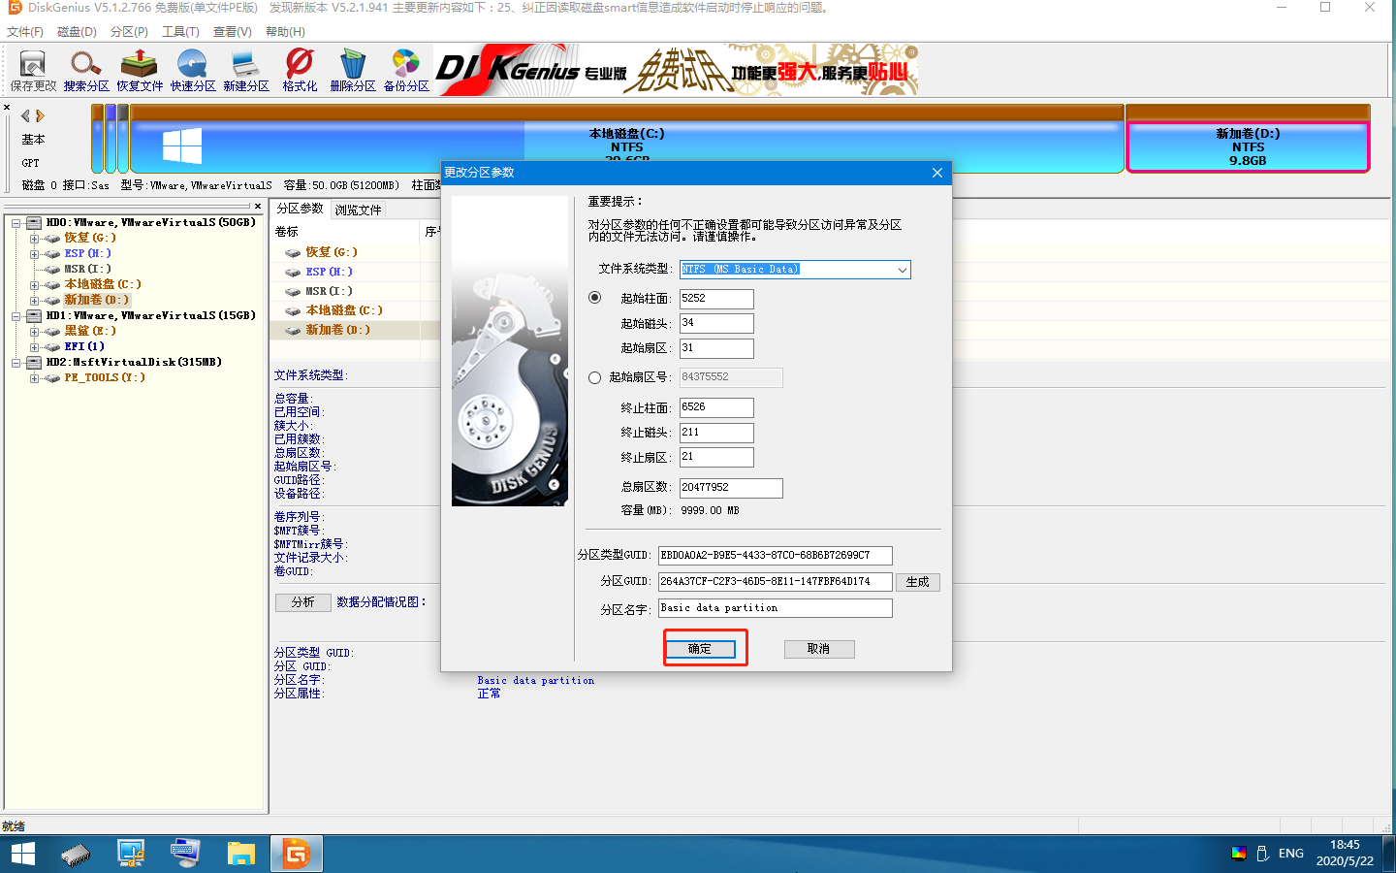
Task: Click the clock in system tray
Action: pos(1345,853)
